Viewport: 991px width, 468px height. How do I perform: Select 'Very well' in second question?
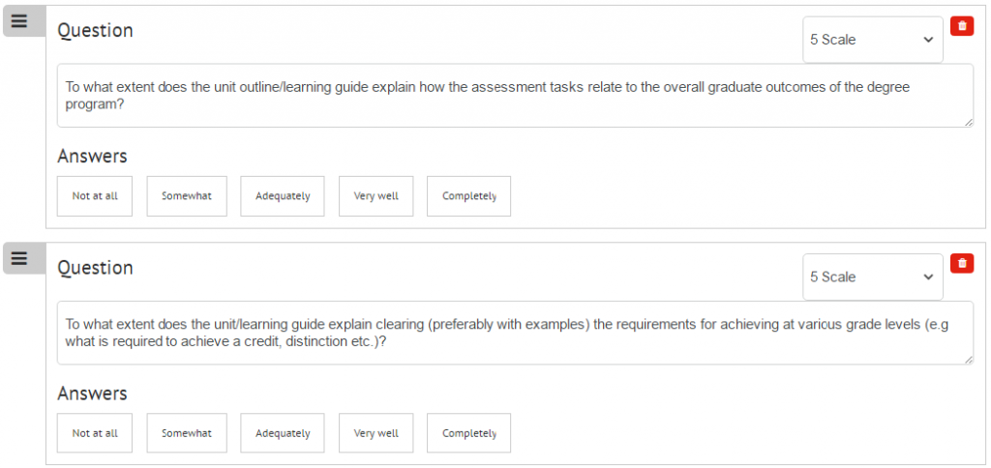(375, 433)
